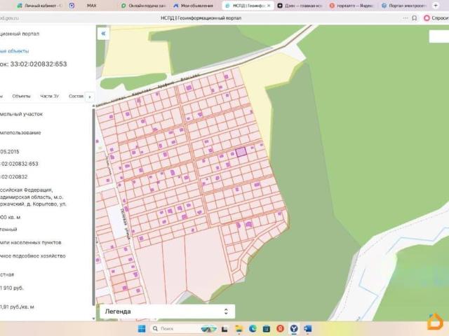Click the white box at map top-right

[439, 36]
